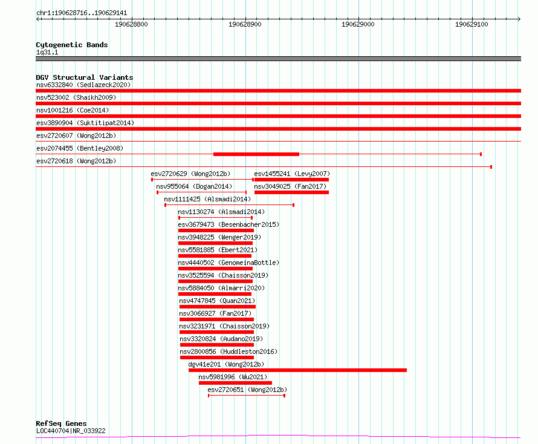The width and height of the screenshot is (538, 444).
Task: Select the DGV Structural Variants track title
Action: click(x=85, y=77)
